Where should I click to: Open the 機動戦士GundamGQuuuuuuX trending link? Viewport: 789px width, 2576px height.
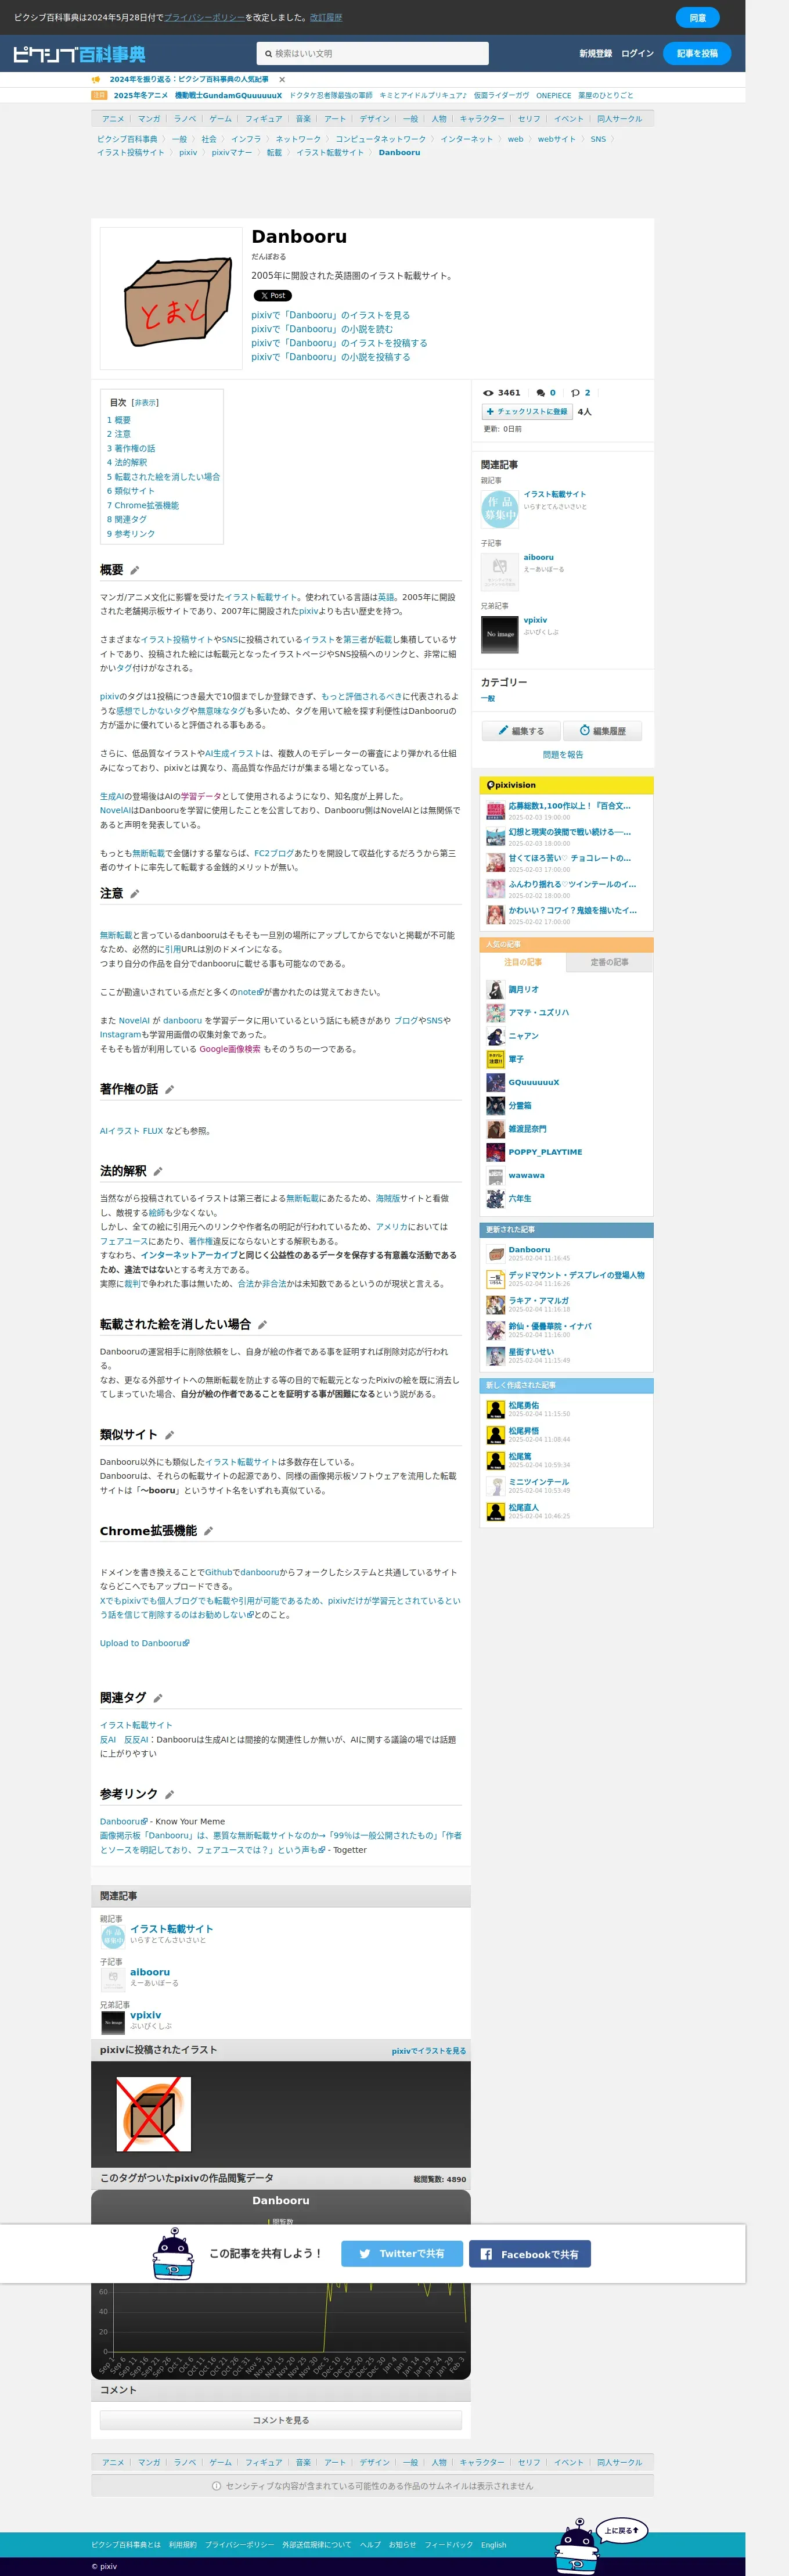(228, 96)
